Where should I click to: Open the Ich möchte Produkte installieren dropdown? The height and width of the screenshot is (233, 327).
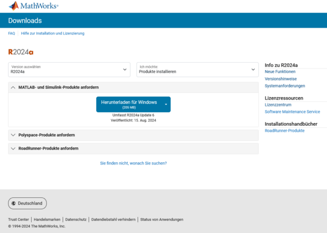point(197,70)
